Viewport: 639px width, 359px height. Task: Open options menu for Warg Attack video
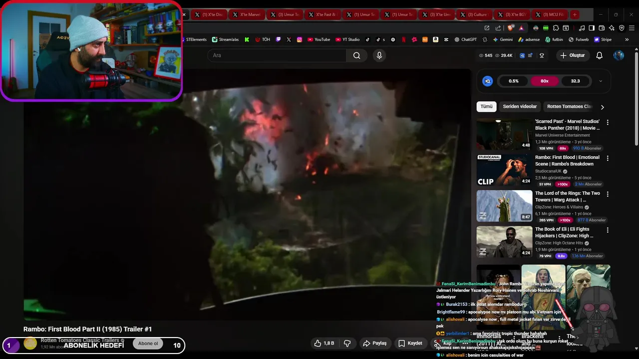[x=608, y=194]
